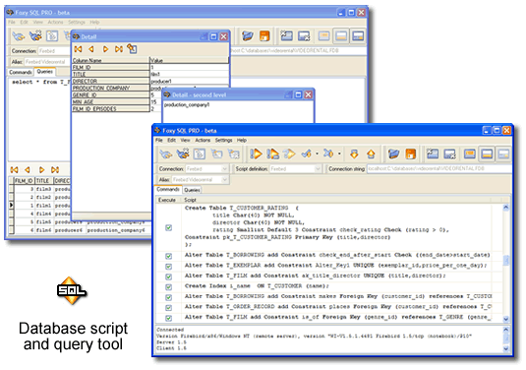Click the check all commands icon
Image resolution: width=526 pixels, height=370 pixels.
307,154
